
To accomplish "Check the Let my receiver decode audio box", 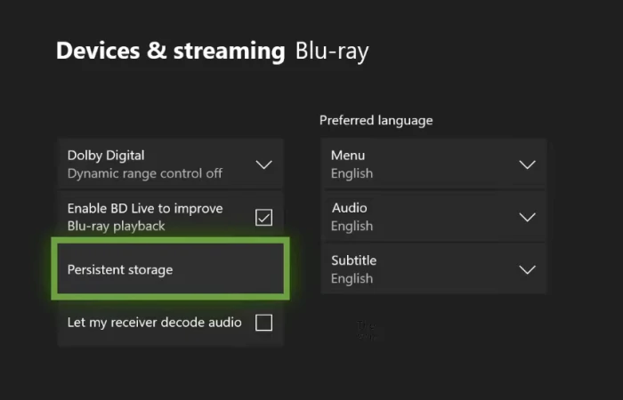I will [263, 323].
